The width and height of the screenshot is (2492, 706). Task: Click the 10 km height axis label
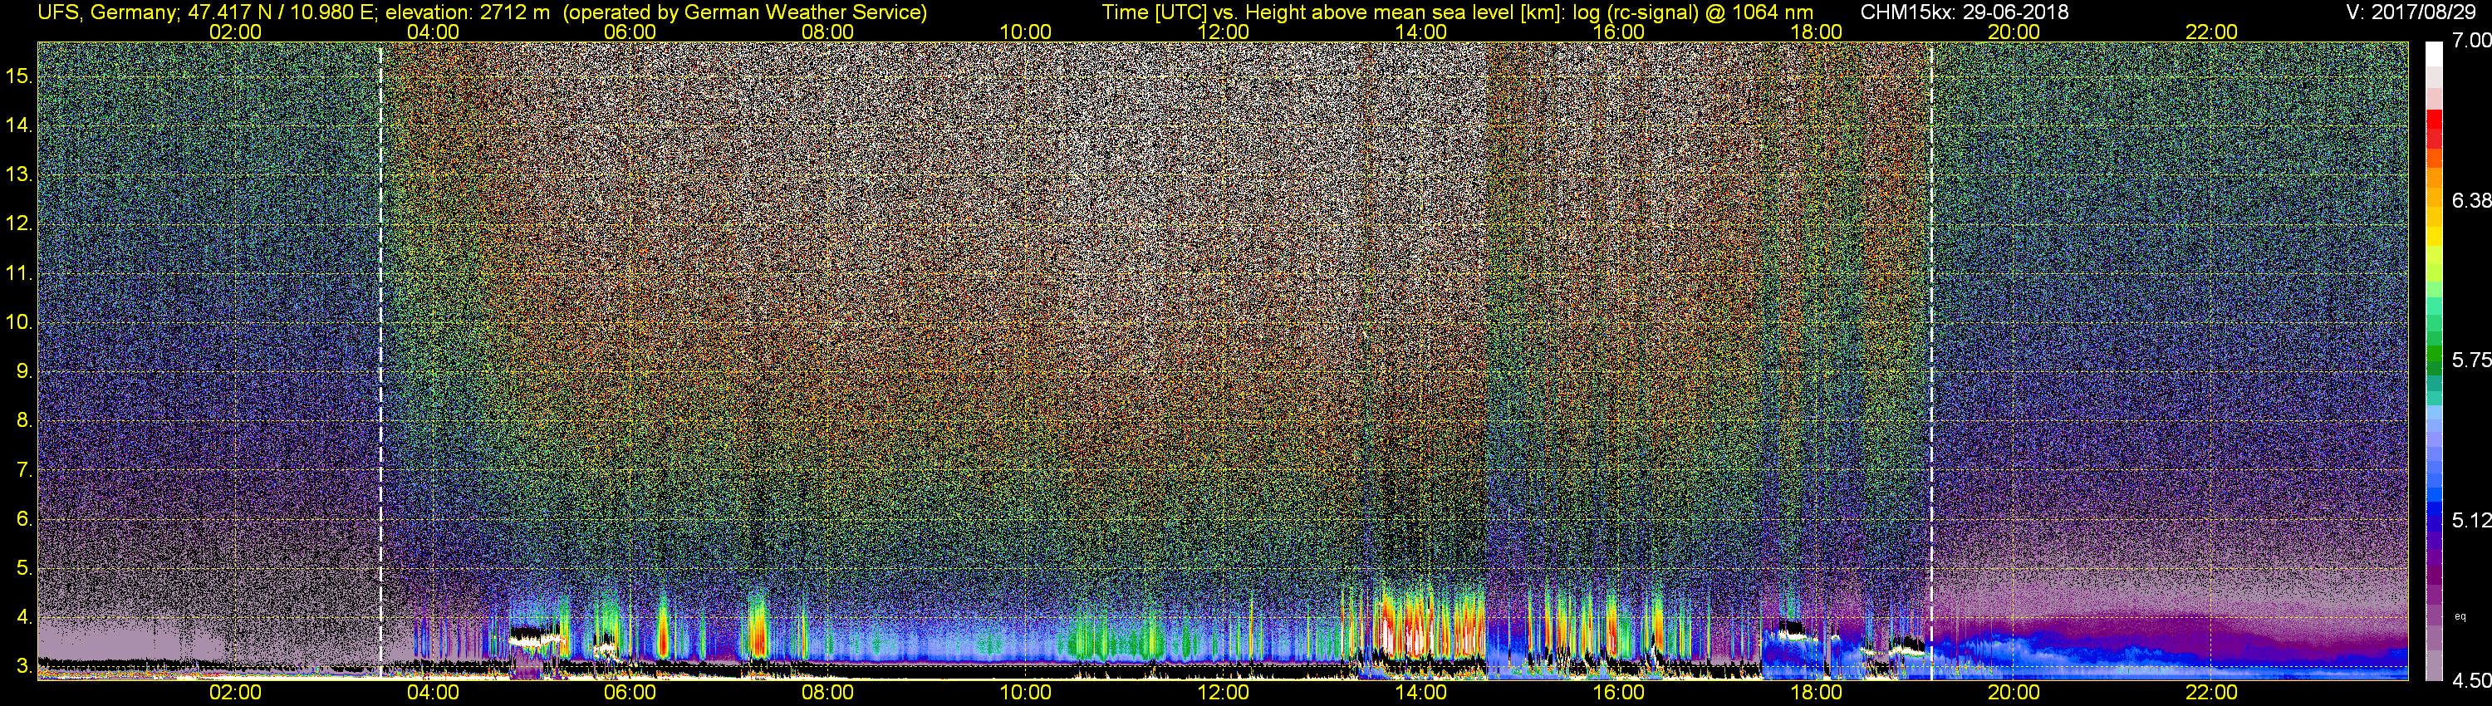coord(19,322)
